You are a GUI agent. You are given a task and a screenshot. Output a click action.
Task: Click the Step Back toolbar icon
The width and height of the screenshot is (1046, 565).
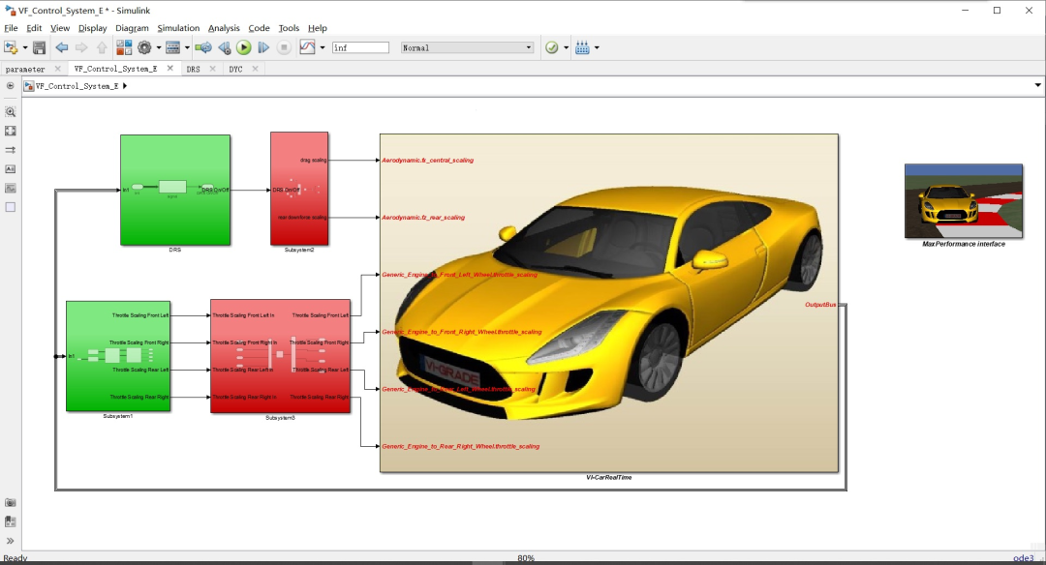[224, 47]
